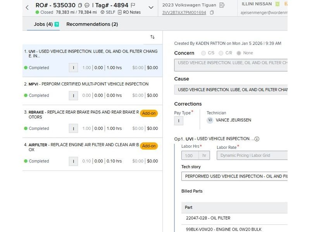Select the C/R concern radio button
Screen dimensions: 310x232
coord(221,53)
